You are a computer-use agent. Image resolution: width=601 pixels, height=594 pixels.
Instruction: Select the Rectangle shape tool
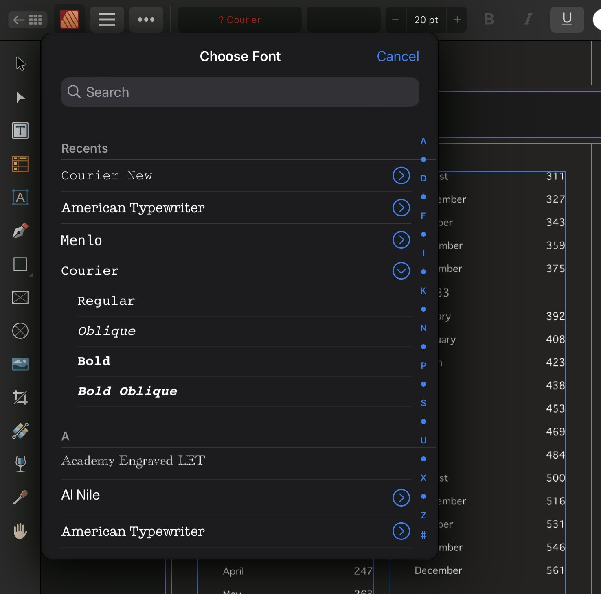[20, 264]
